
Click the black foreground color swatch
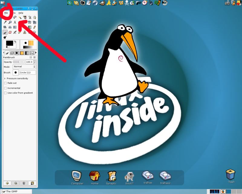(10, 43)
